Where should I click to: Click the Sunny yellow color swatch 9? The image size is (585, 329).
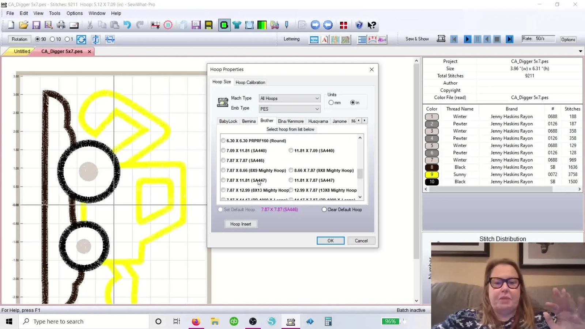432,174
